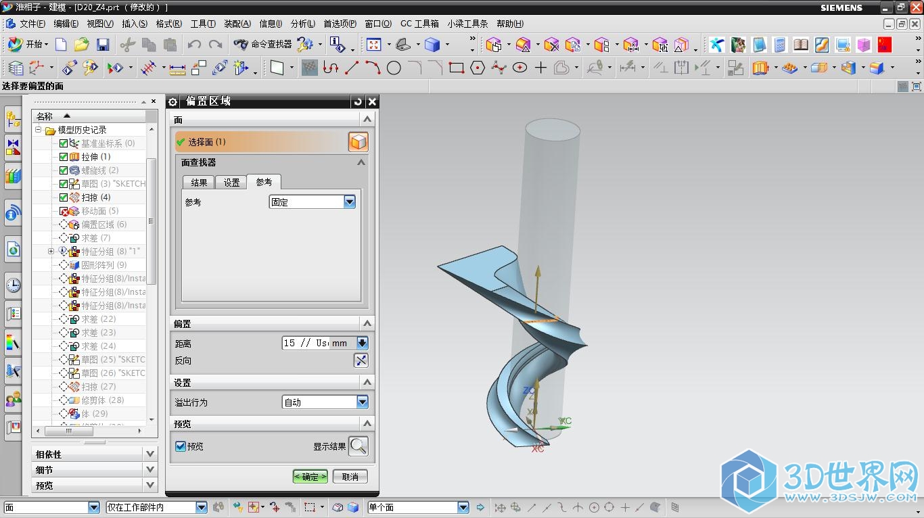Select the arc sketch tool
924x518 pixels.
tap(373, 68)
